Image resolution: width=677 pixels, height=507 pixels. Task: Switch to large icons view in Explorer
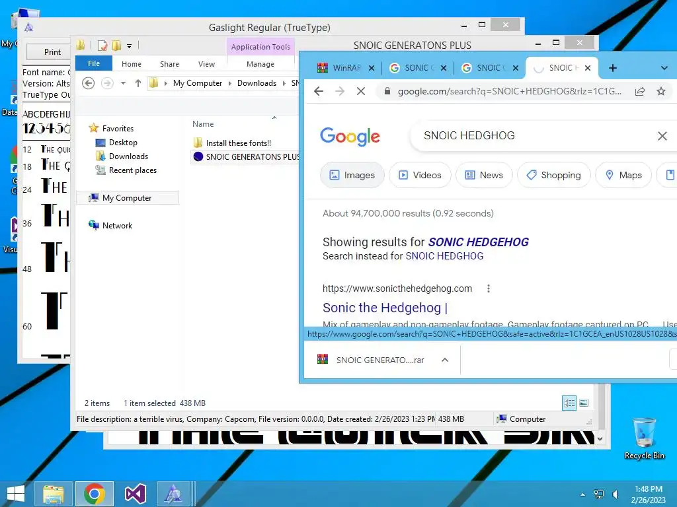coord(584,403)
